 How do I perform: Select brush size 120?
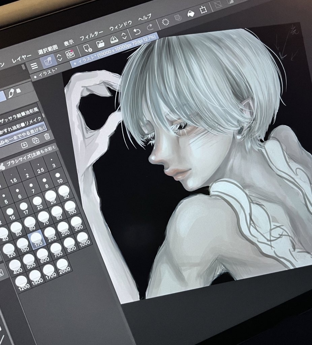(x=9, y=251)
